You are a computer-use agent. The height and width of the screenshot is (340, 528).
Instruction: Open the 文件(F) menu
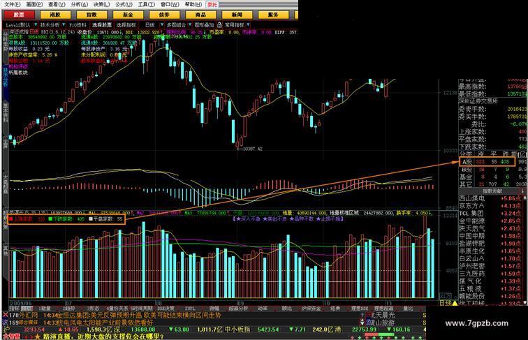pyautogui.click(x=13, y=4)
